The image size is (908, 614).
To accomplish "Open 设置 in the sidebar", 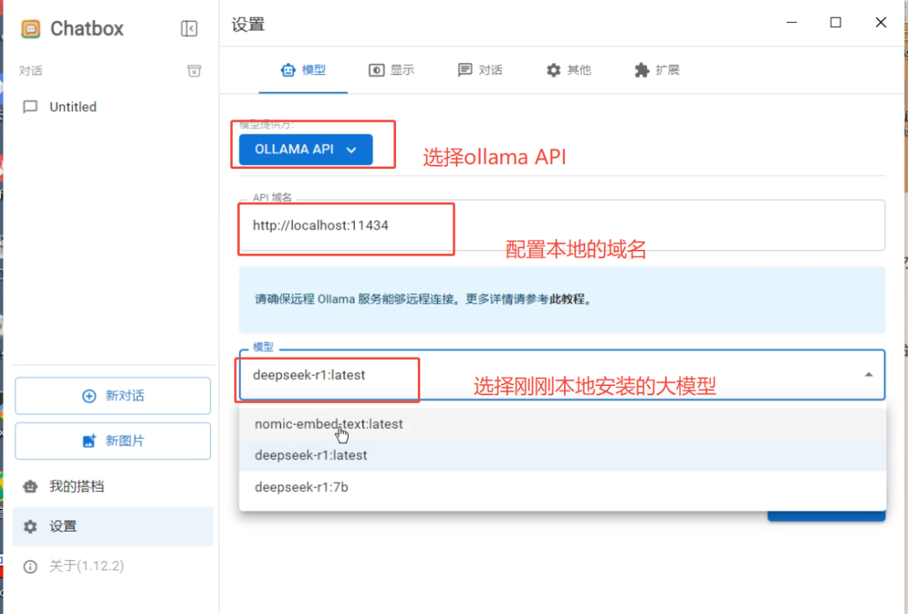I will 113,527.
